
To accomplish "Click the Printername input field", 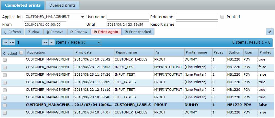I will pos(197,17).
